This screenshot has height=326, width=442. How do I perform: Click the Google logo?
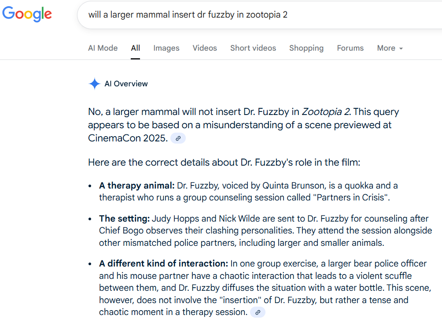point(27,14)
